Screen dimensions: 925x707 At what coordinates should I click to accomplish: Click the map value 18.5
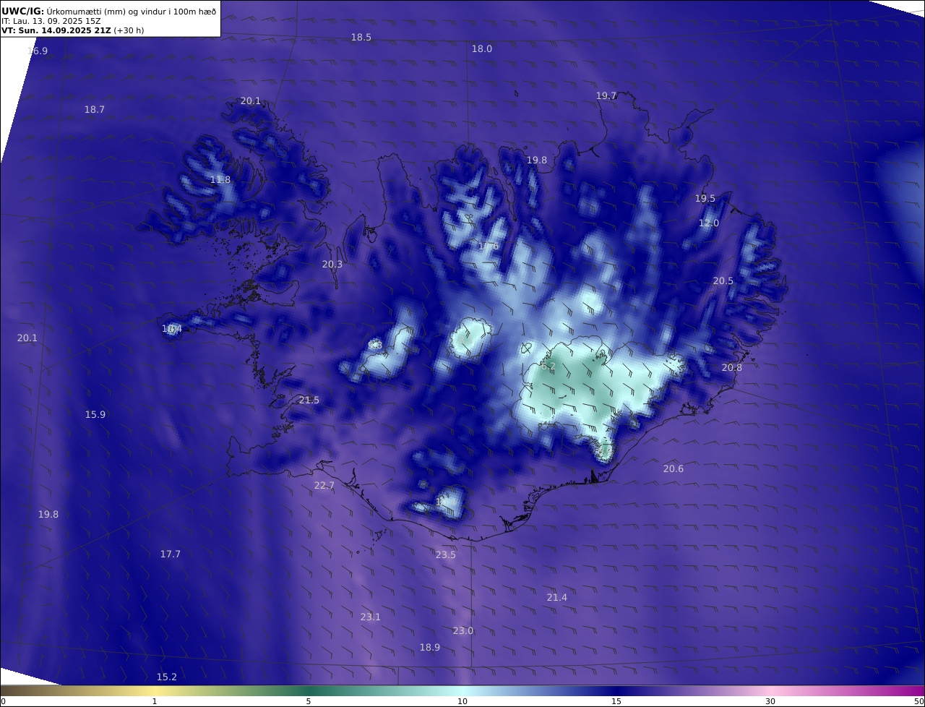coord(361,38)
